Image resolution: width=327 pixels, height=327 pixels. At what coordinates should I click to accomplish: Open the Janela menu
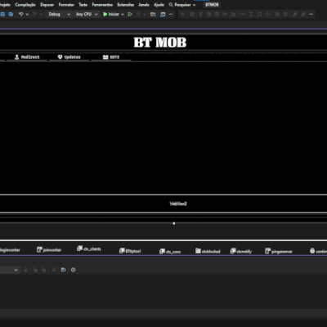tap(144, 5)
